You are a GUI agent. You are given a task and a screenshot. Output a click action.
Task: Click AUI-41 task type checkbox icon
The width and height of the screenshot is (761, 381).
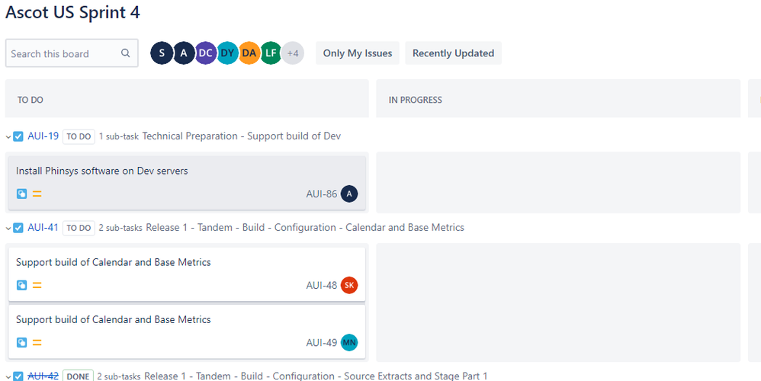click(x=18, y=228)
